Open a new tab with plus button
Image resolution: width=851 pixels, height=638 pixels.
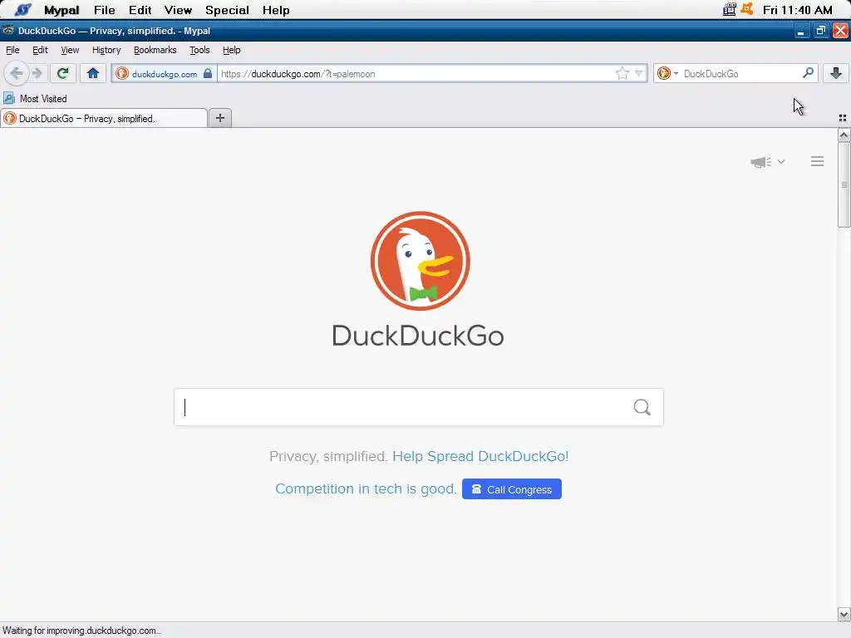pyautogui.click(x=219, y=118)
